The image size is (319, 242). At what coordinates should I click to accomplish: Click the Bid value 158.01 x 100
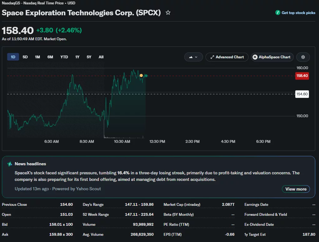[x=61, y=225]
